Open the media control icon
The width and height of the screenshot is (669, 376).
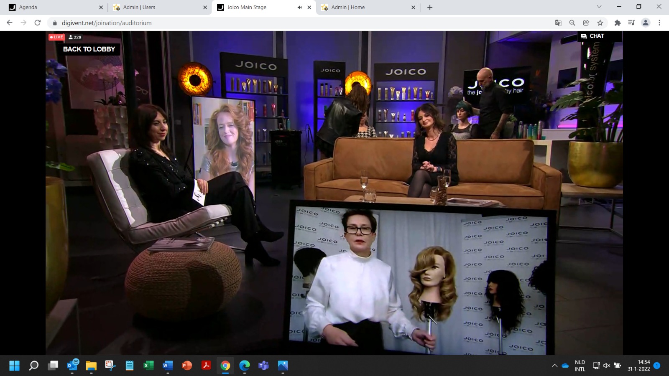(631, 23)
